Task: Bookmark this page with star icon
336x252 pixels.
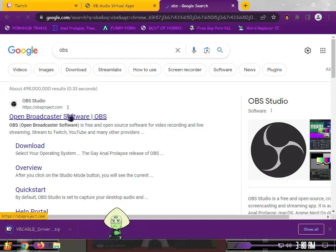Action: [274, 17]
